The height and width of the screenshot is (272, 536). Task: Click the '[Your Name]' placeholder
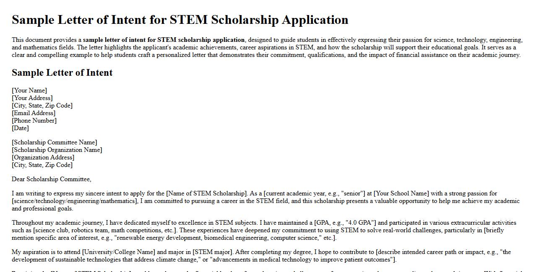click(x=29, y=90)
